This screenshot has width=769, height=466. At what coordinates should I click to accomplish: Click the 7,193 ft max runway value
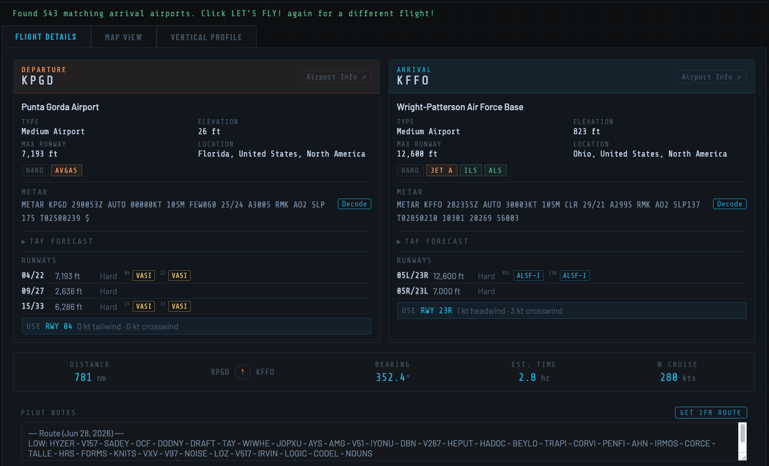point(40,154)
